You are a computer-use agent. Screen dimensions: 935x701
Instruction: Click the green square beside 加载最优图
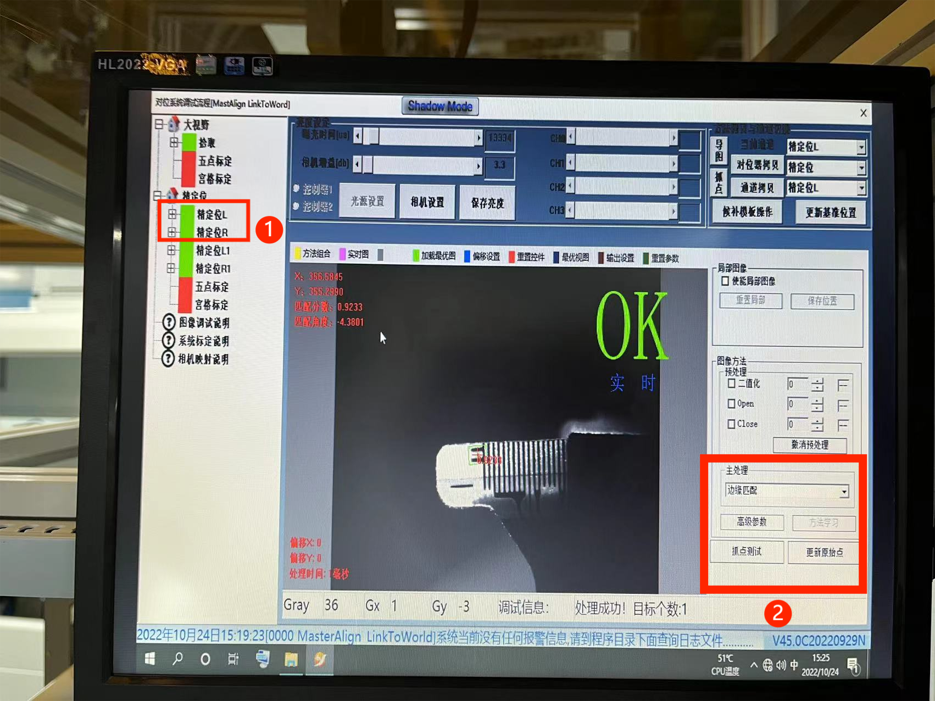pyautogui.click(x=416, y=255)
